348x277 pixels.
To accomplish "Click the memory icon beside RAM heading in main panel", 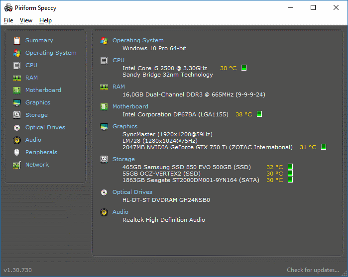I will pos(104,87).
